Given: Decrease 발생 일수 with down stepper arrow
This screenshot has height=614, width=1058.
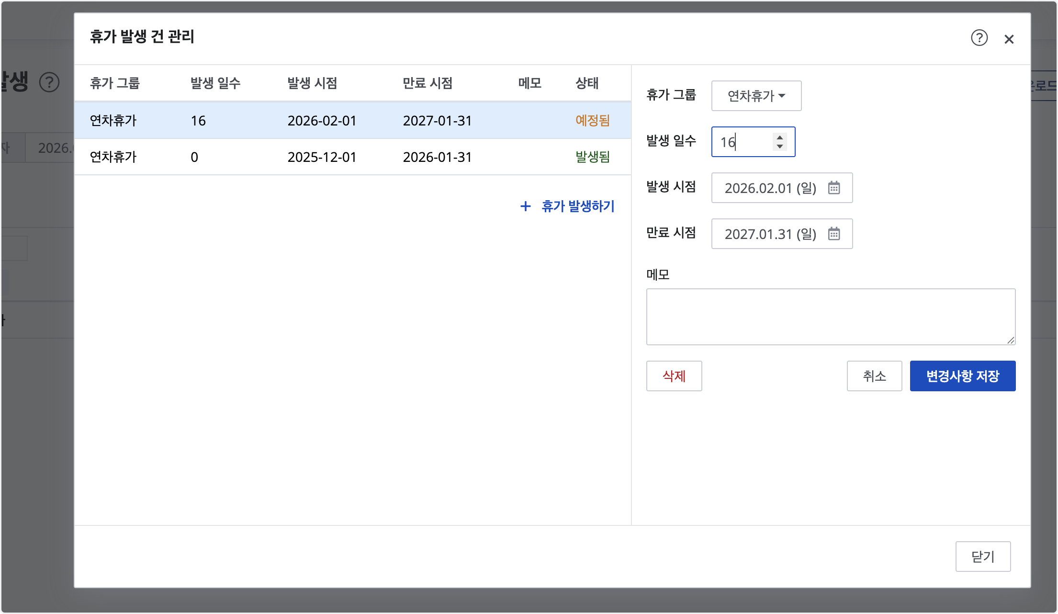Looking at the screenshot, I should pos(780,147).
